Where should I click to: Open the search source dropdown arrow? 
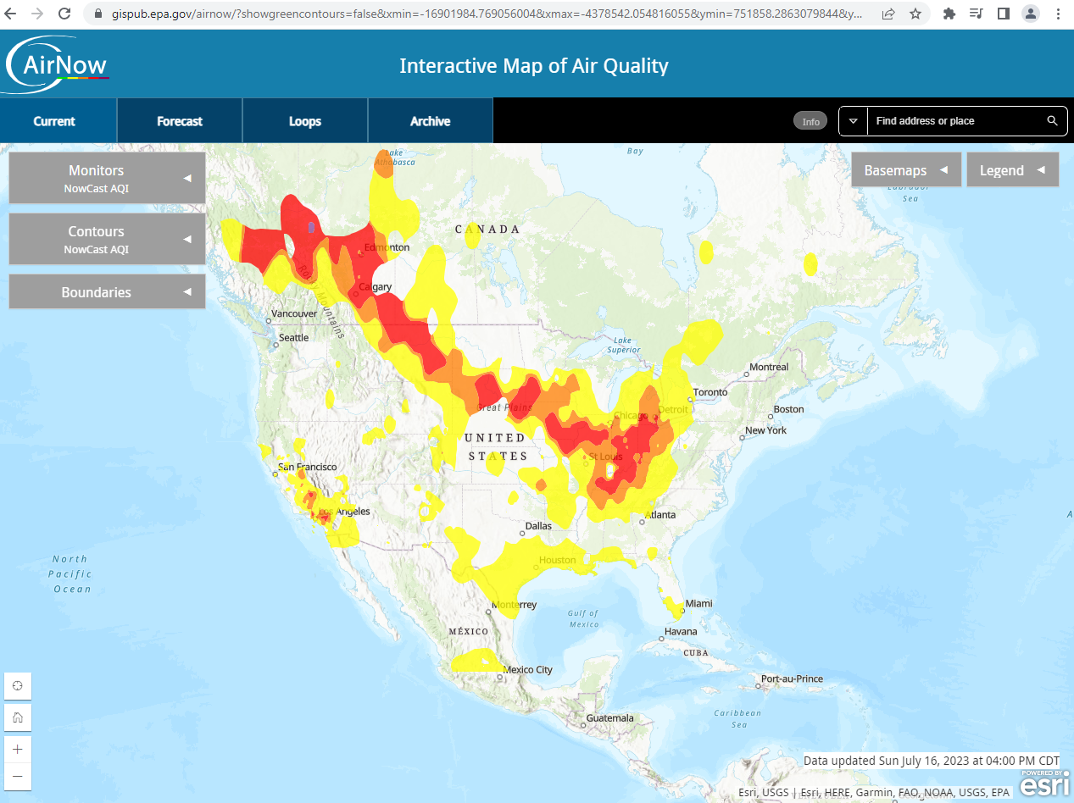tap(854, 121)
